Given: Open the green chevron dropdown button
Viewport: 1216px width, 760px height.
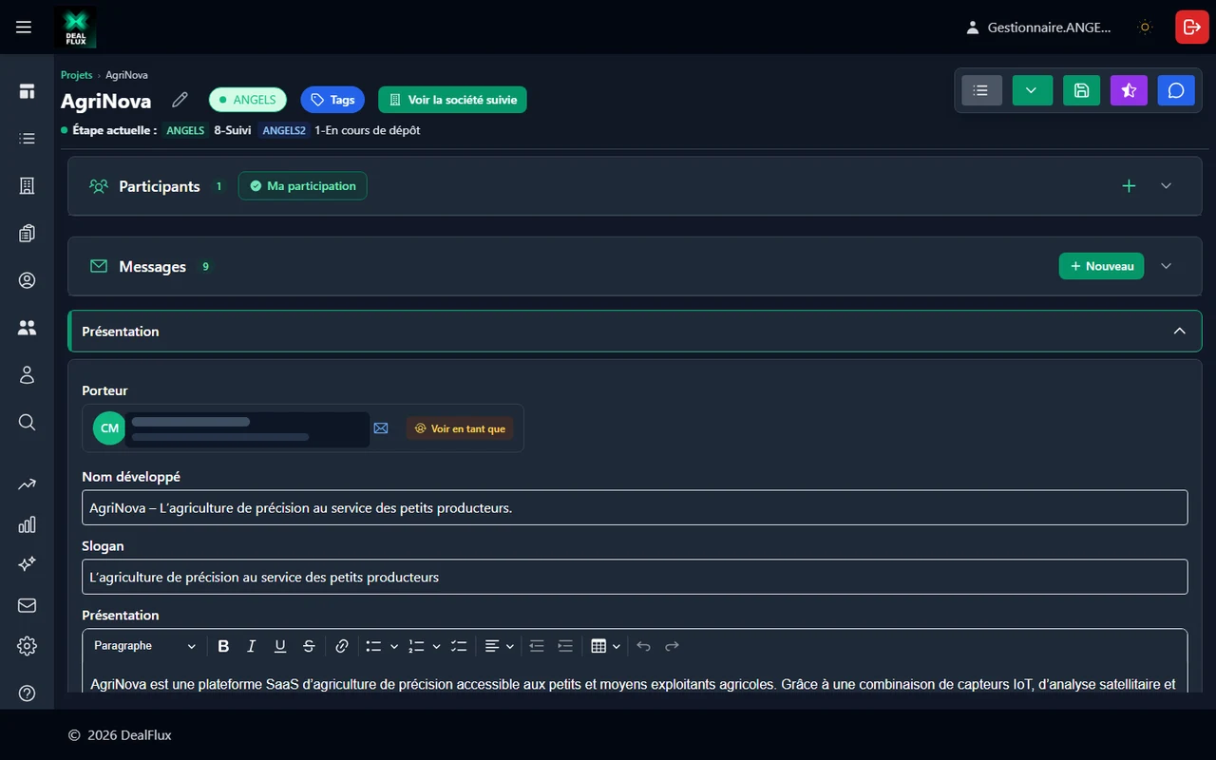Looking at the screenshot, I should tap(1032, 90).
